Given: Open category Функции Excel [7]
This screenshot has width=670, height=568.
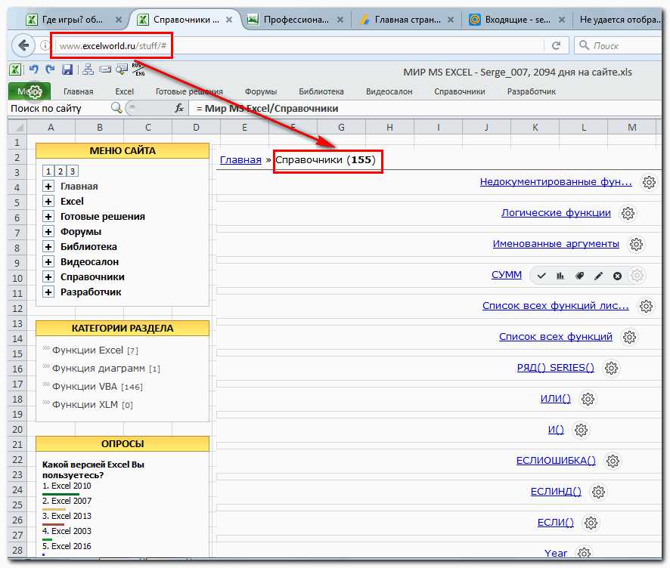Looking at the screenshot, I should 95,350.
